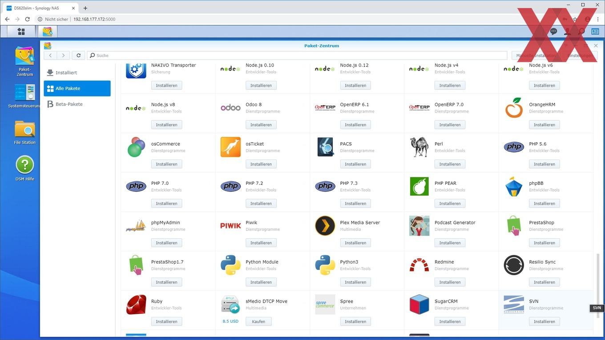
Task: Install PHP 7.3 package
Action: point(355,204)
